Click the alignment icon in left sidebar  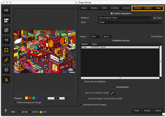(x=6, y=20)
